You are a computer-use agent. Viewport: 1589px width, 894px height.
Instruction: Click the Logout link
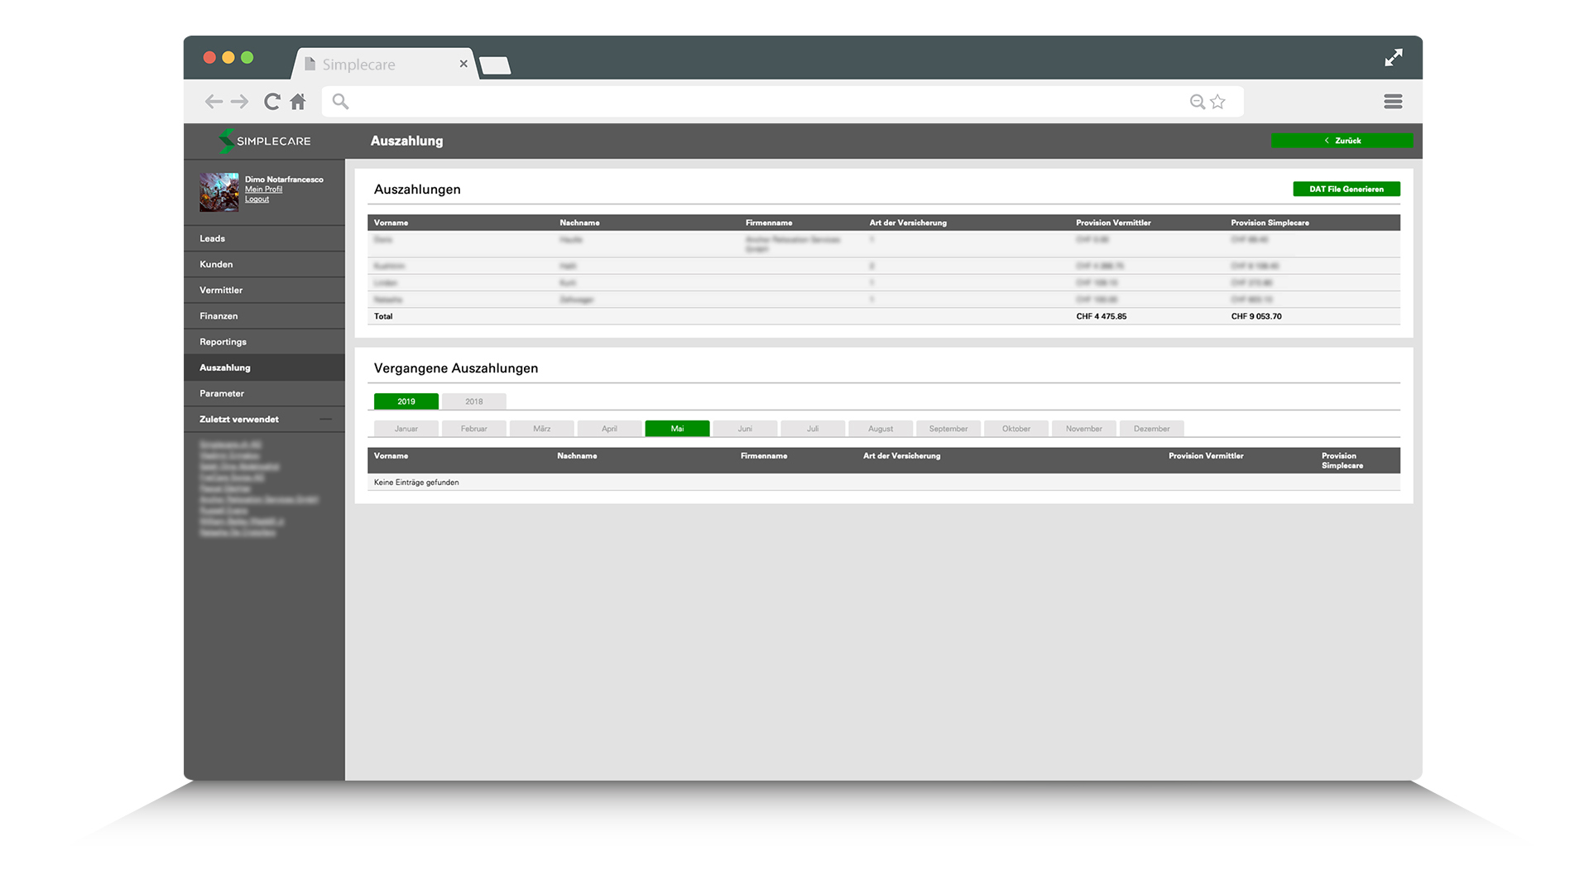click(257, 199)
